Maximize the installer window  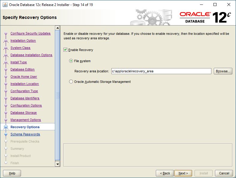pos(215,5)
